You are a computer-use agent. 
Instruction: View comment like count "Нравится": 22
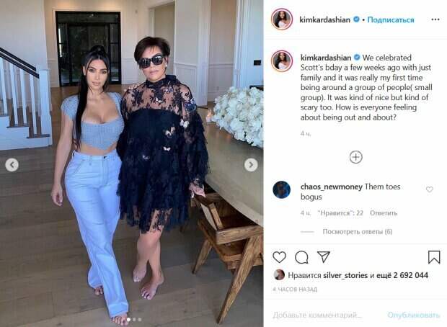[x=340, y=212]
